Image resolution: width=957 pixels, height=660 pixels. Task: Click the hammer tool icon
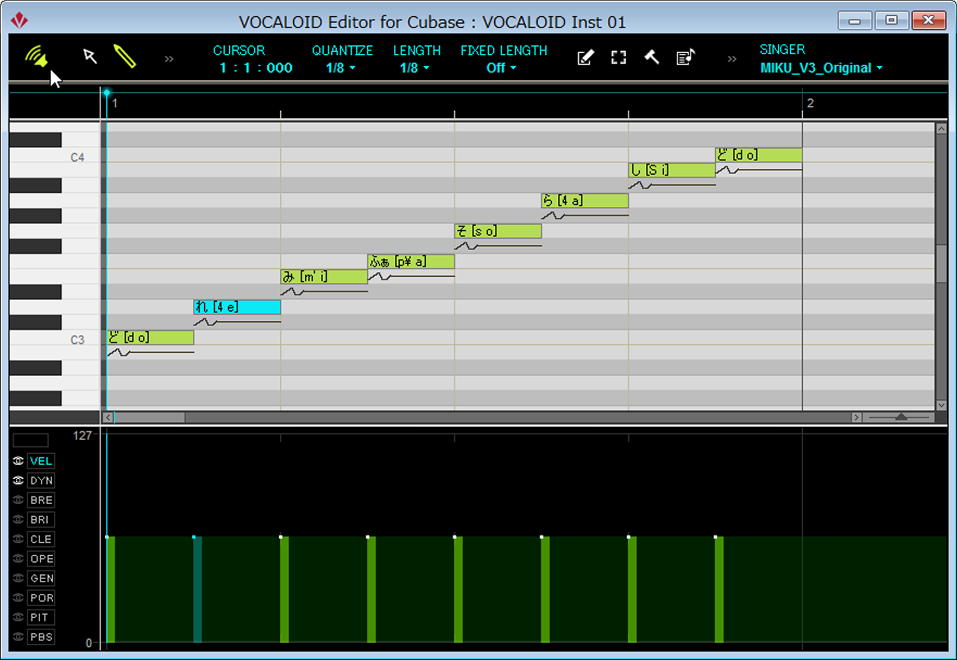click(x=652, y=57)
